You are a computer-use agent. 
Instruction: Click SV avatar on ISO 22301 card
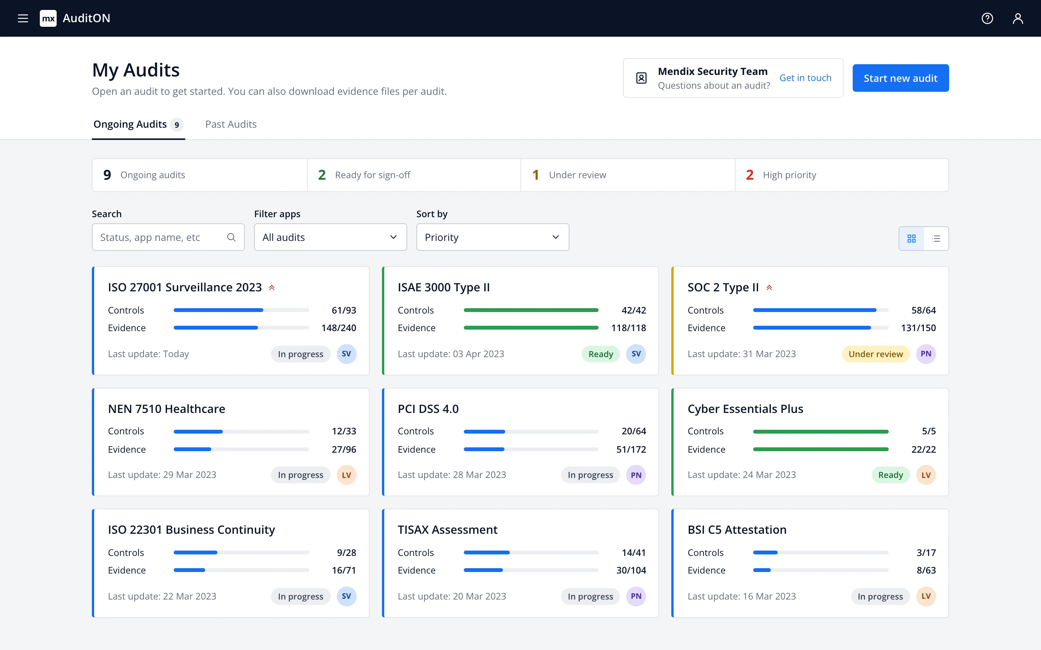(346, 596)
